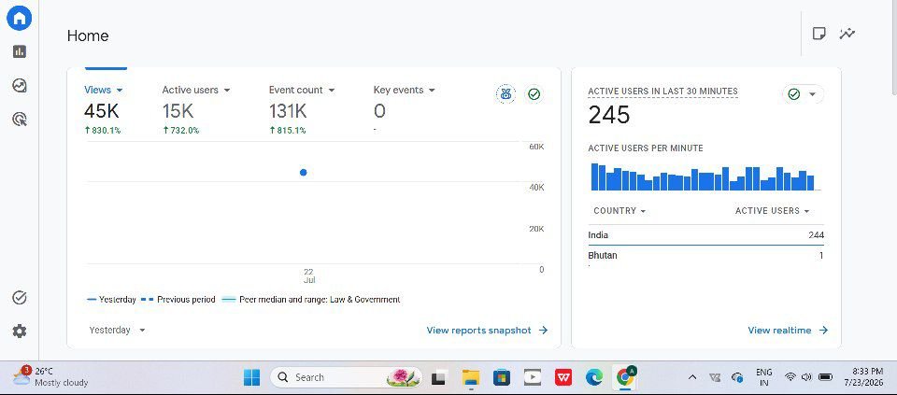This screenshot has height=395, width=897.
Task: Open Task View in the taskbar
Action: (x=439, y=377)
